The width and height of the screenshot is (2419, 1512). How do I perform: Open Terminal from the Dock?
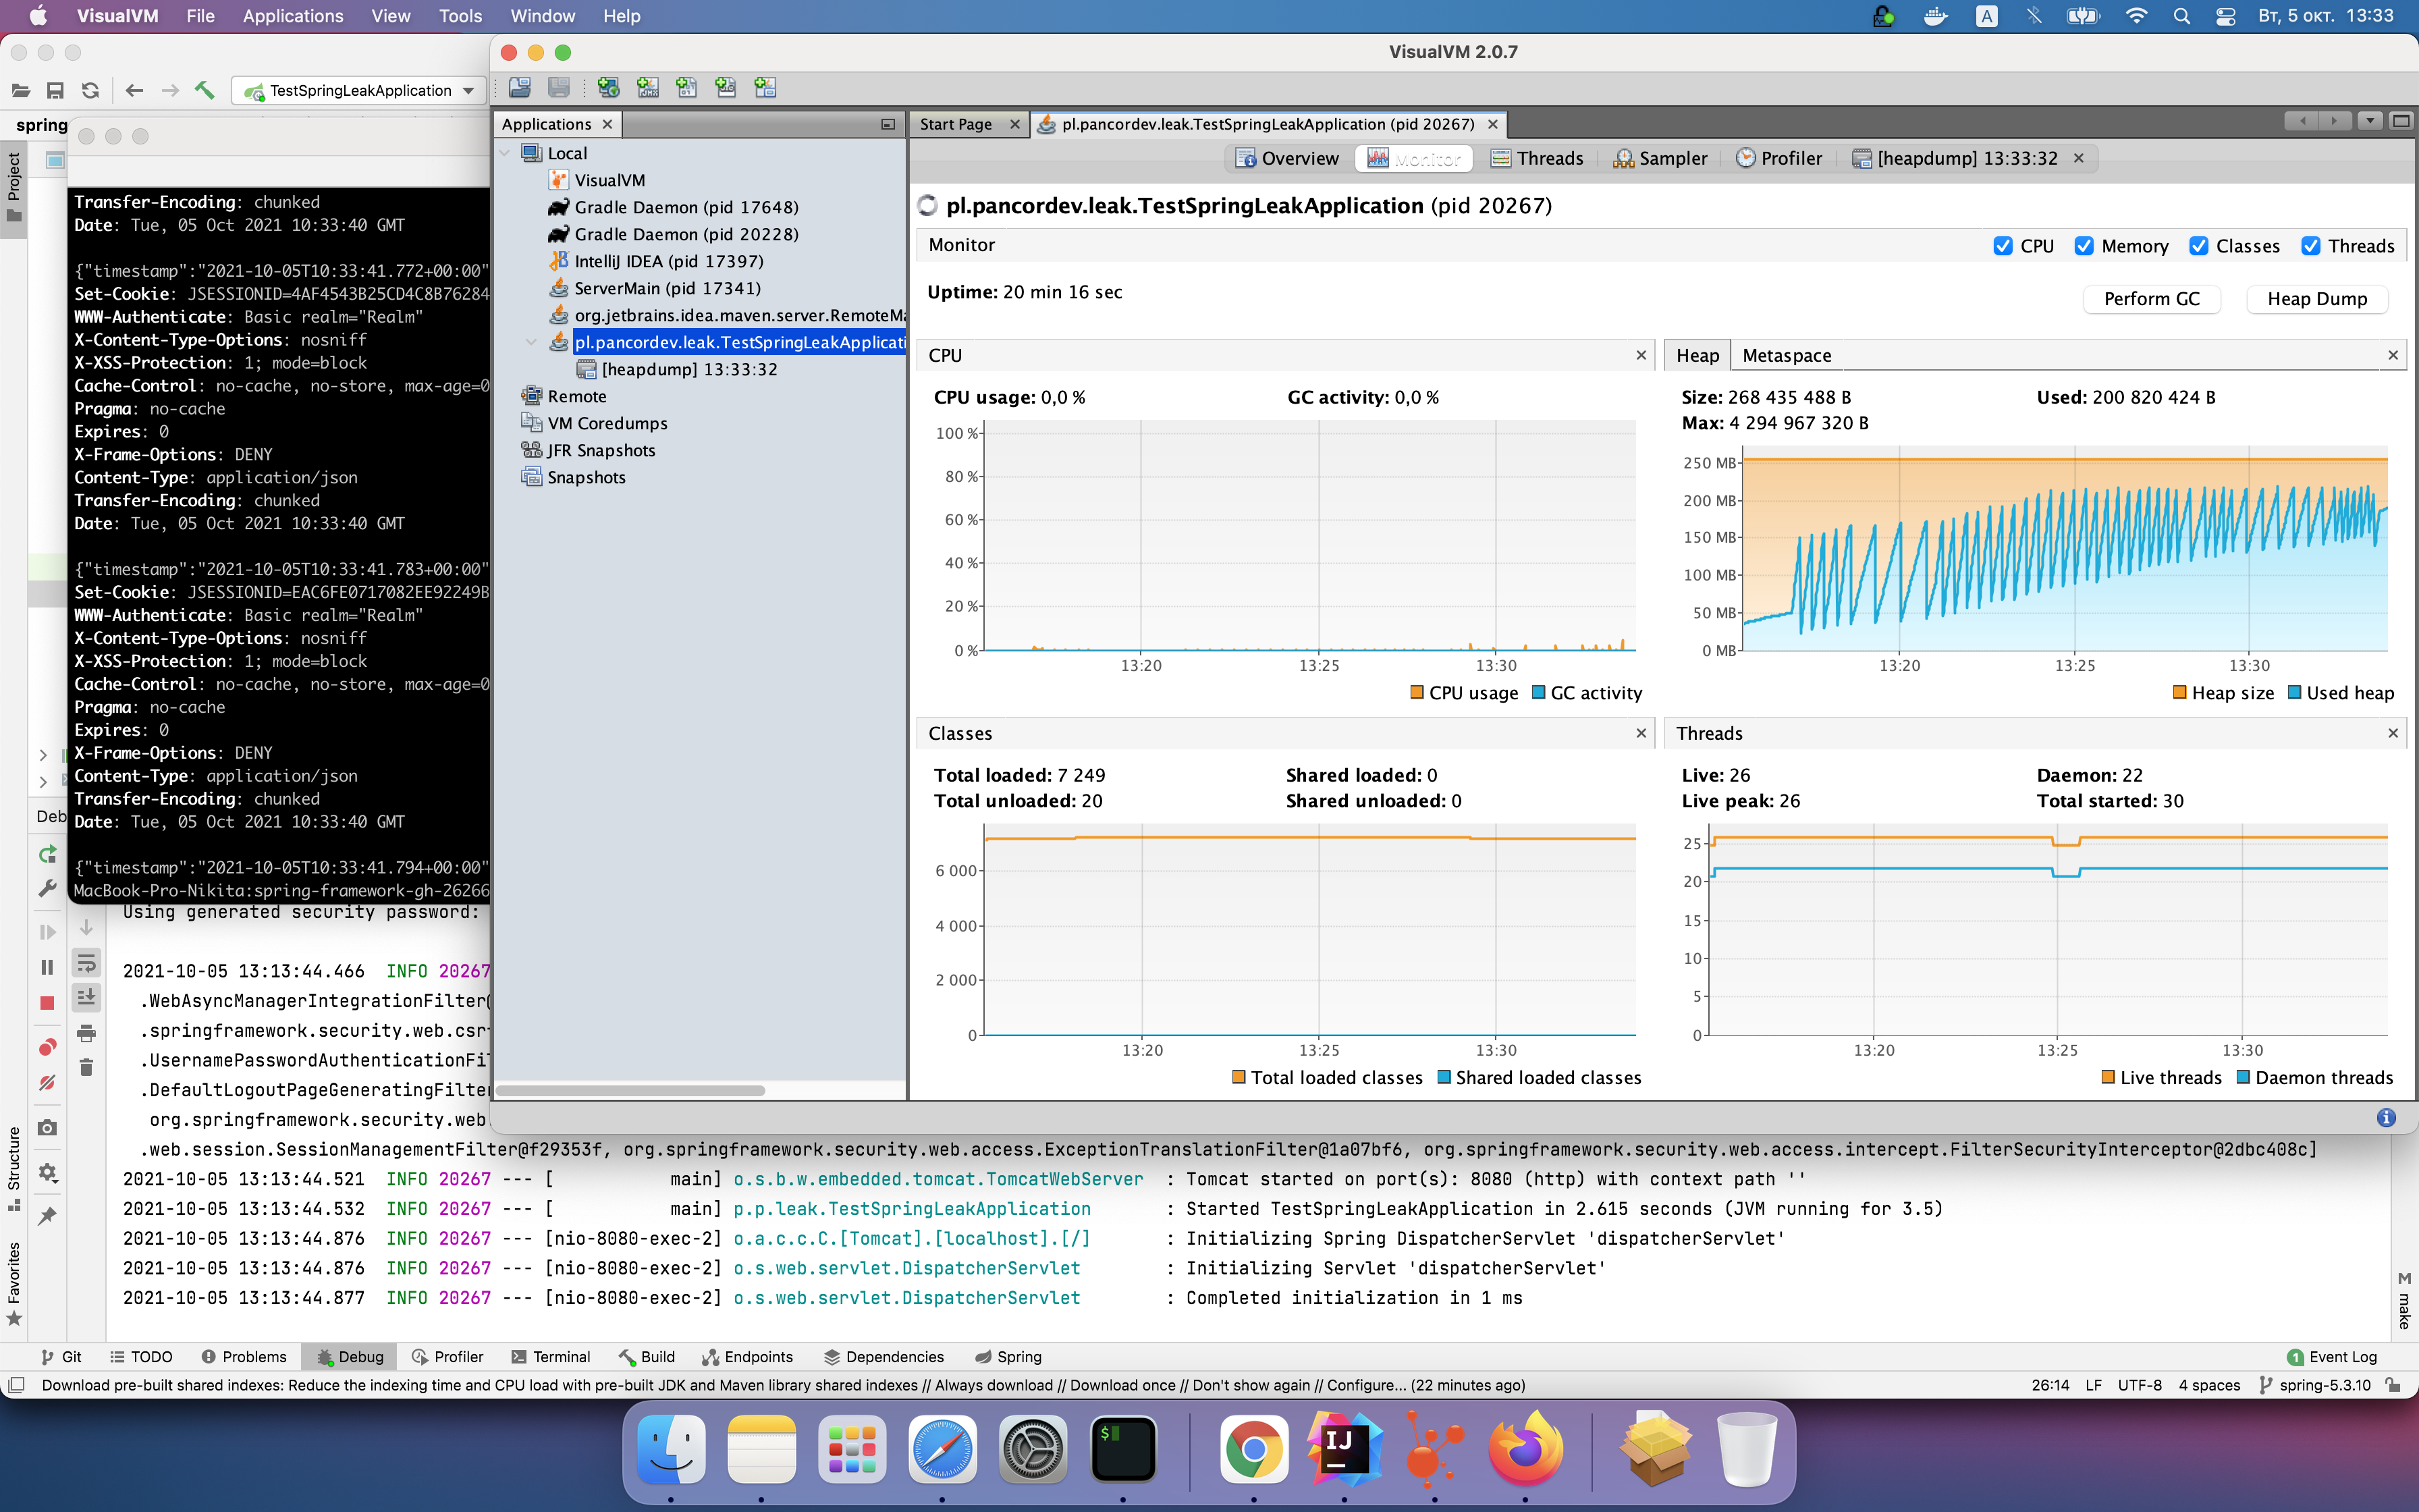[x=1124, y=1449]
